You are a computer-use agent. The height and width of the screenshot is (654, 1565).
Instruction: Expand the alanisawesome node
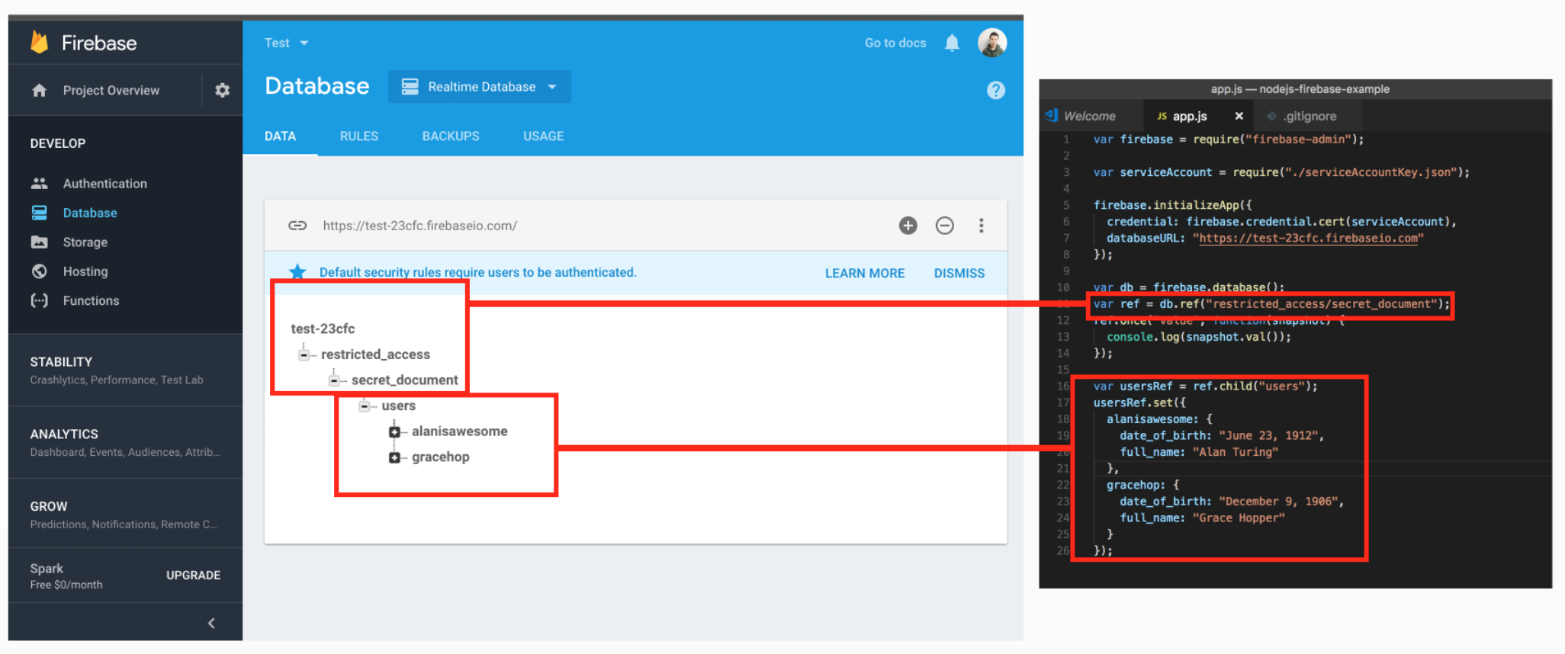[394, 432]
